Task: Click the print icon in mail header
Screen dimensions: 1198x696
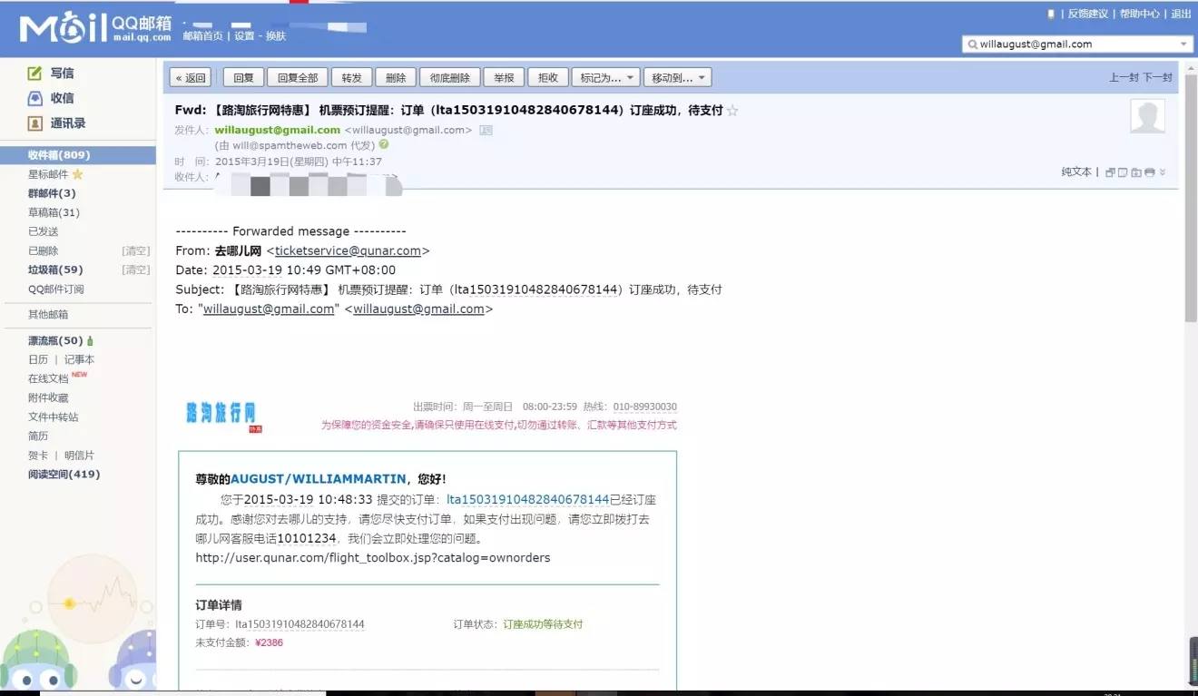Action: [x=1150, y=172]
